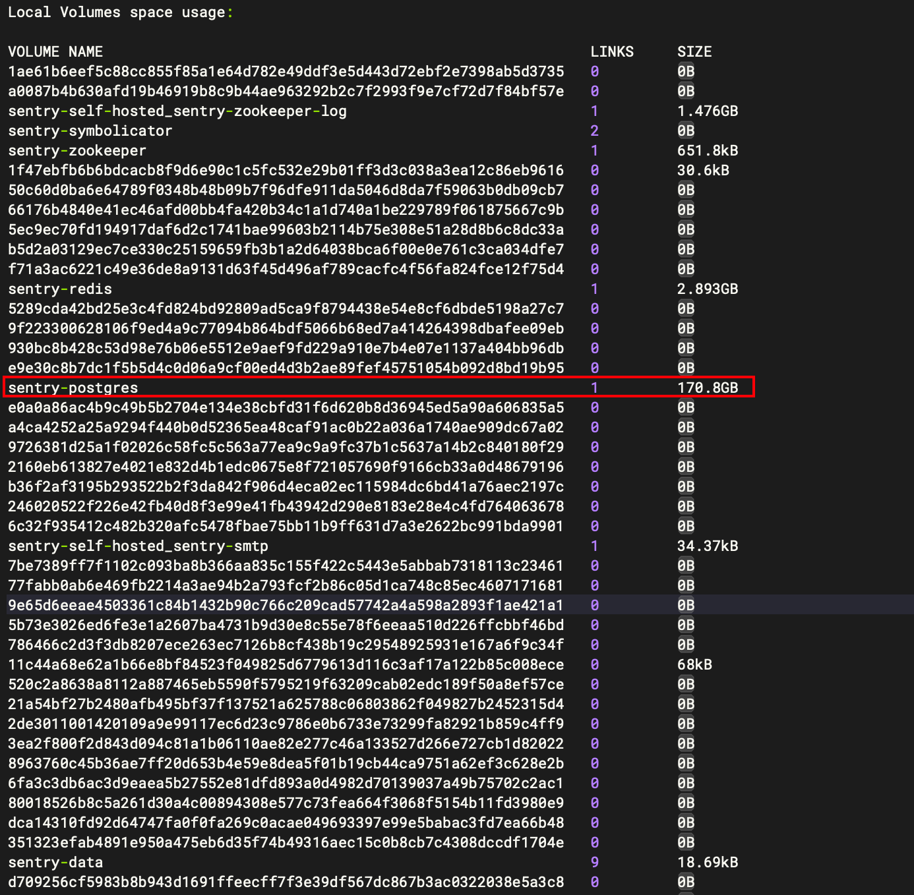The image size is (914, 895).
Task: Select volume hash starting with 5289cda42bd2
Action: [x=286, y=308]
